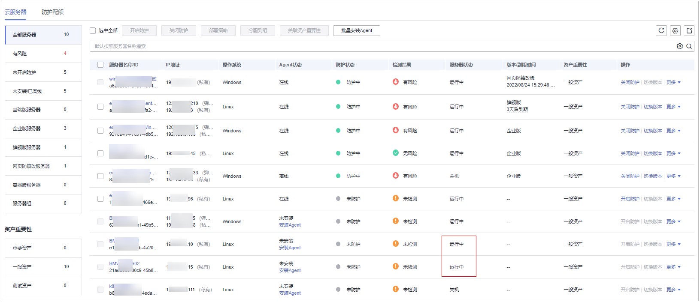Switch to the 防护配额 tab
Screen dimensions: 700x302
coord(52,12)
